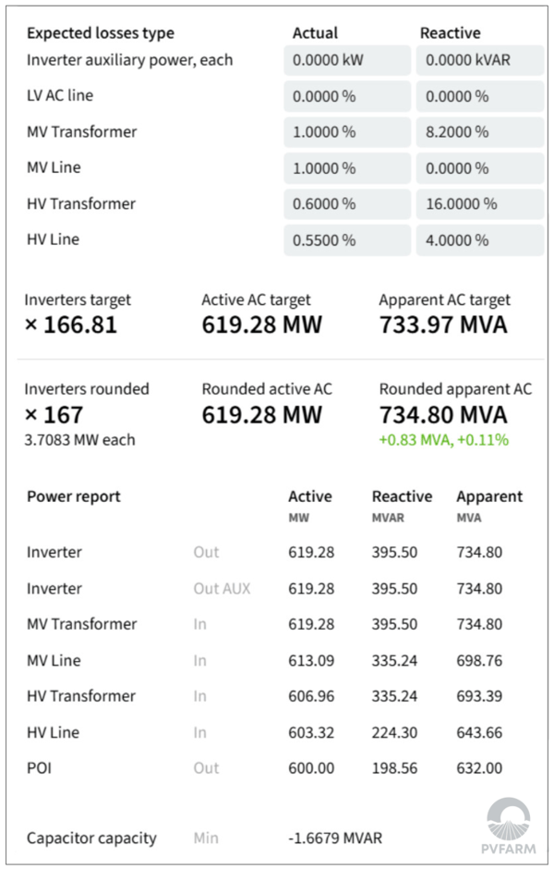Click the Apparent AC target 733.97 MVA value

click(443, 325)
